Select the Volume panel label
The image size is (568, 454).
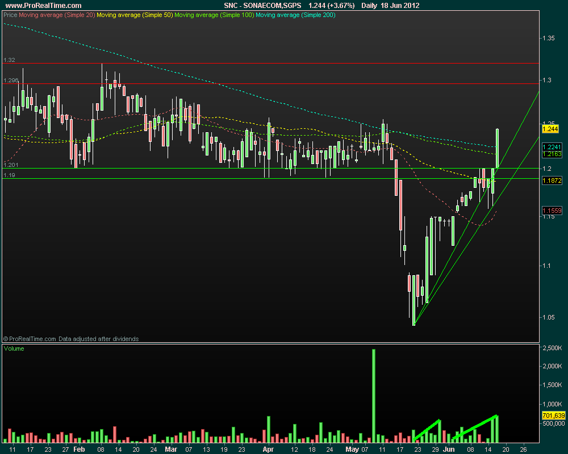click(x=14, y=348)
